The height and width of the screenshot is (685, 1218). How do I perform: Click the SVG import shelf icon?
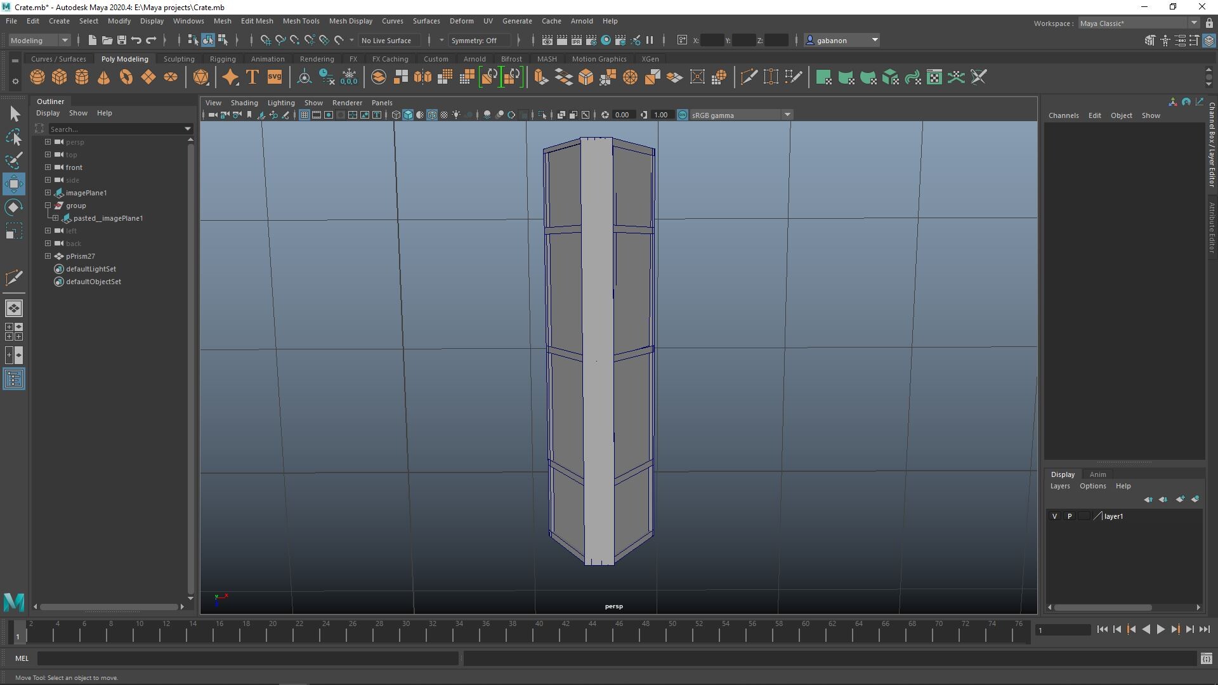[x=274, y=77]
